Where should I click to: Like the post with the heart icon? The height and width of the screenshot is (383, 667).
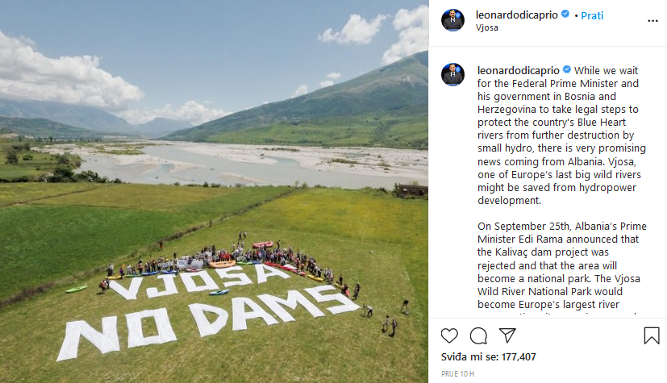coord(449,335)
